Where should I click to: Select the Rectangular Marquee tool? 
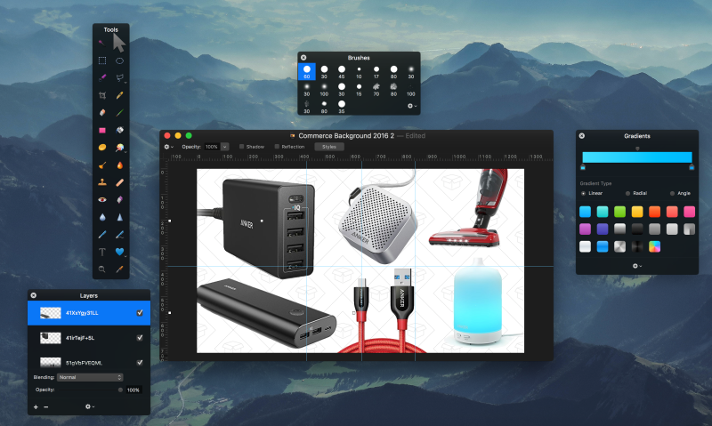(102, 60)
